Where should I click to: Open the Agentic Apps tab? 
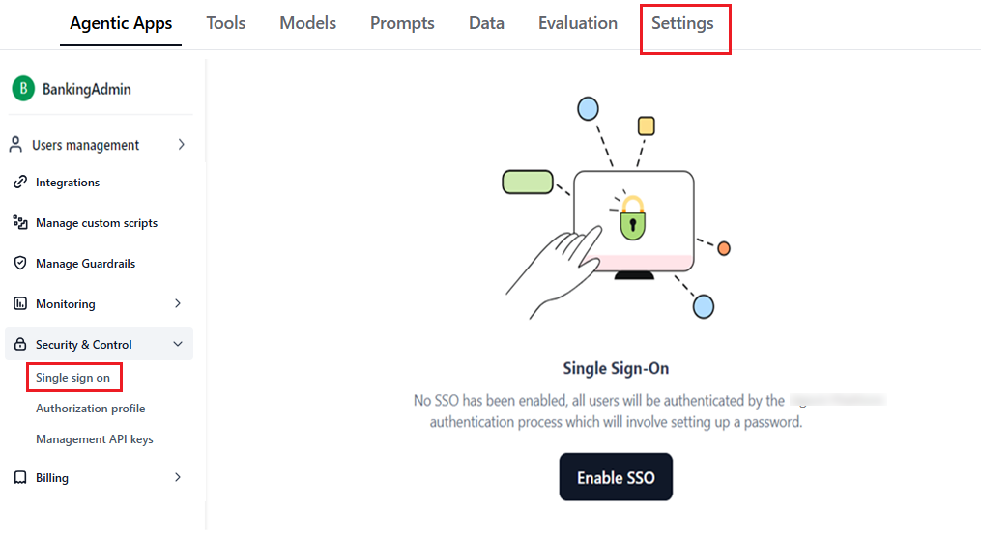coord(121,23)
